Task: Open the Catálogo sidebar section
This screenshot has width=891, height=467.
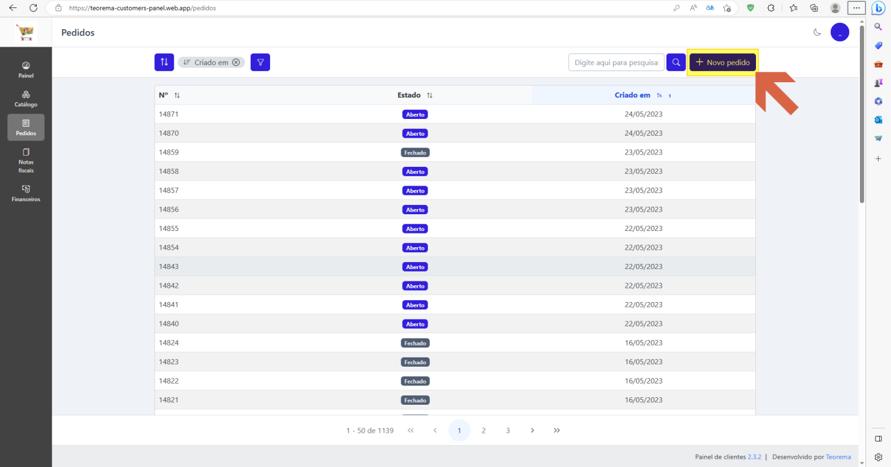Action: pos(26,99)
